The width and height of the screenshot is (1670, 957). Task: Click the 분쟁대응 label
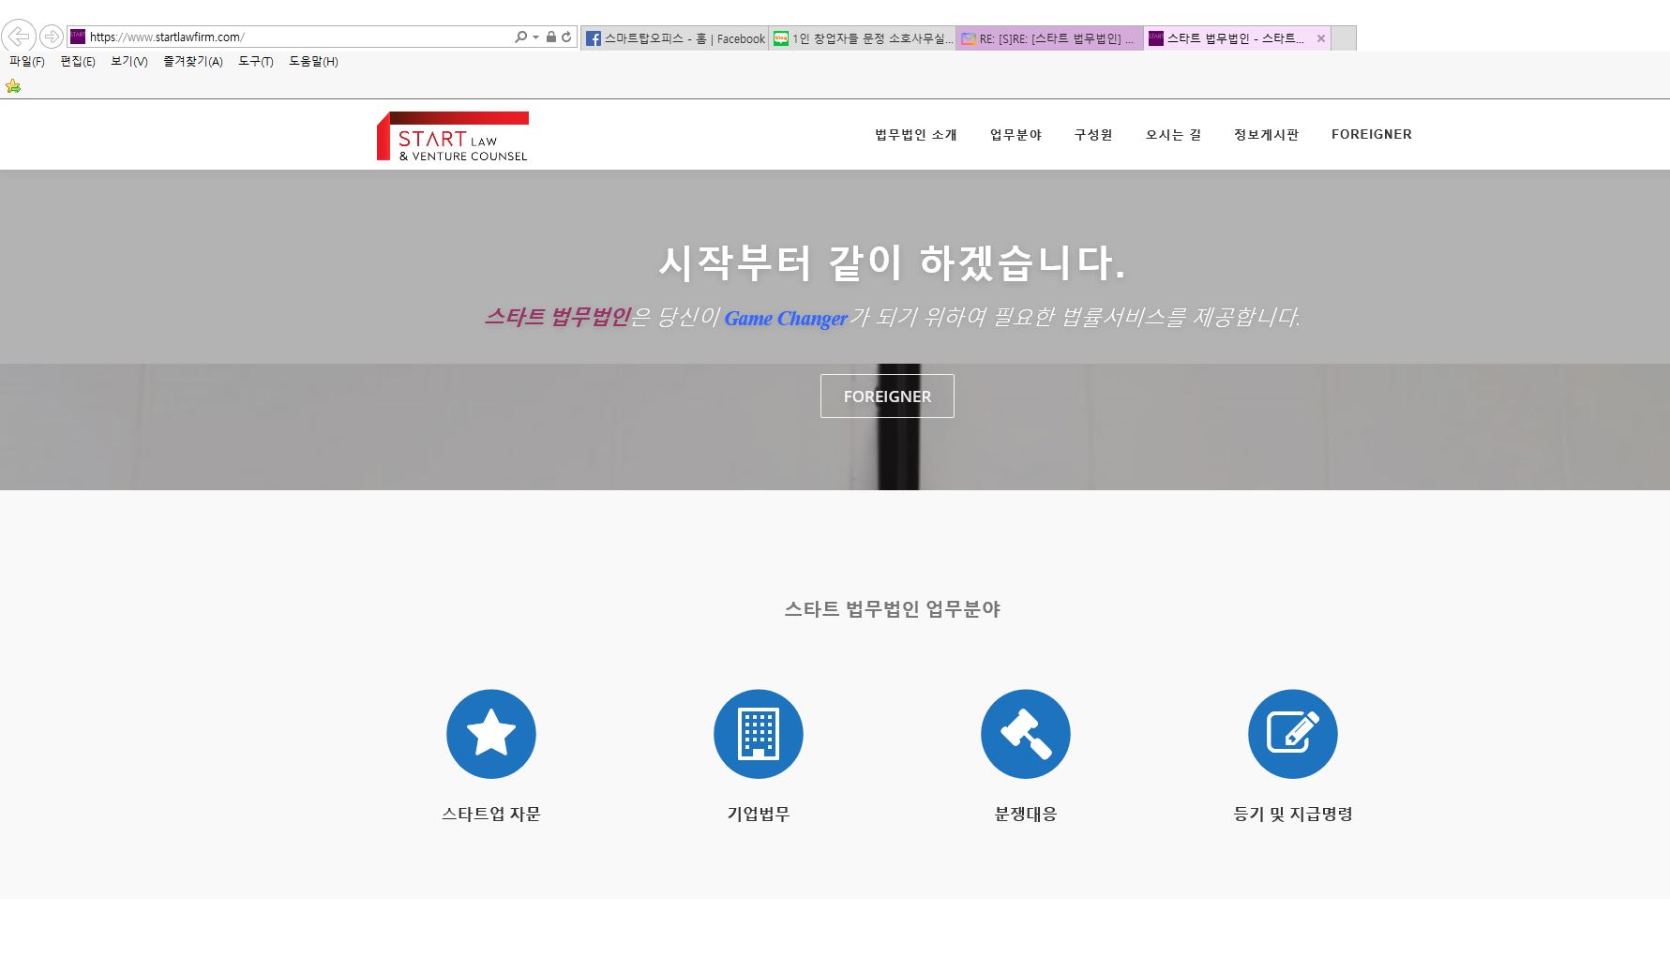point(1026,815)
